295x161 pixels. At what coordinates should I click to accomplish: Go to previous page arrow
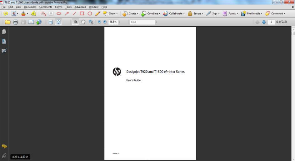[257, 22]
